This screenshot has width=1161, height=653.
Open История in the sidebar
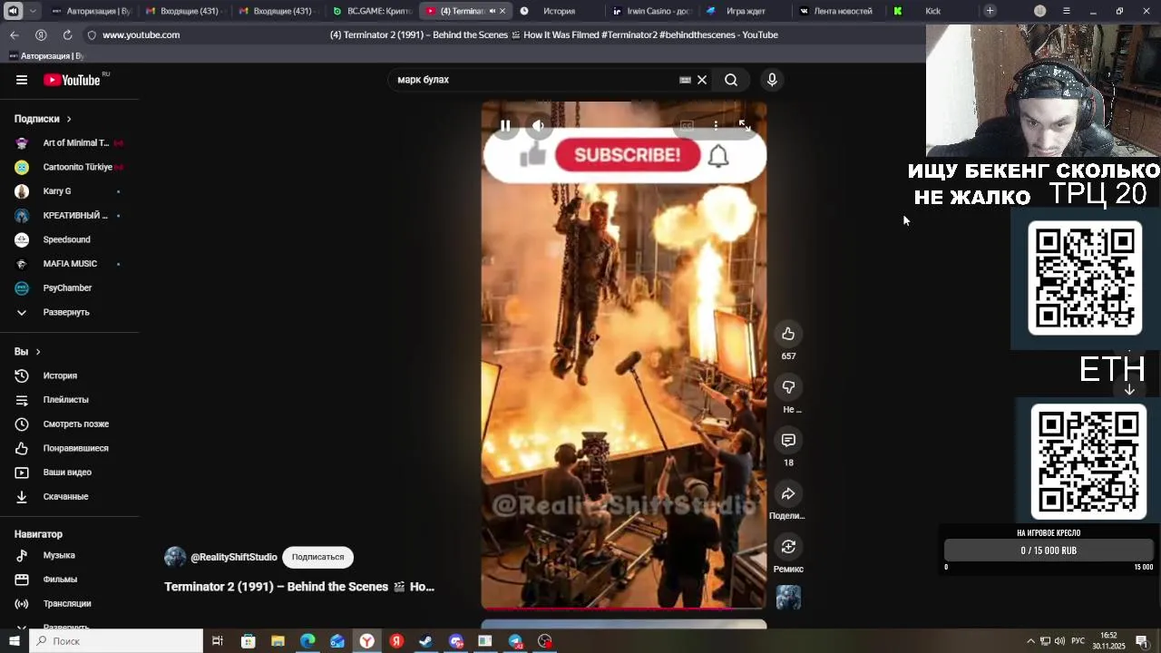(x=70, y=375)
